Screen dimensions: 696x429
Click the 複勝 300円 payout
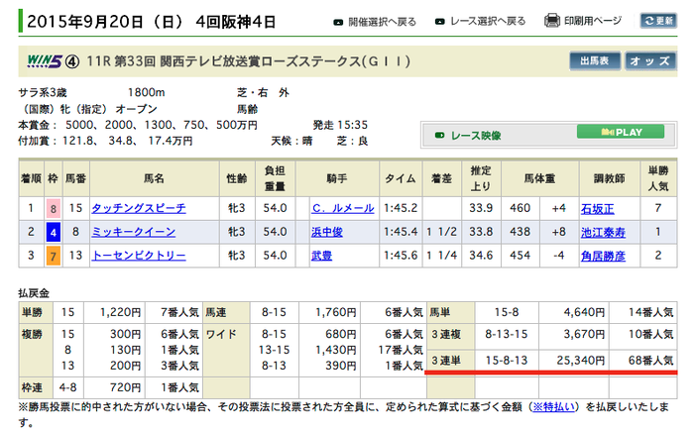[126, 334]
